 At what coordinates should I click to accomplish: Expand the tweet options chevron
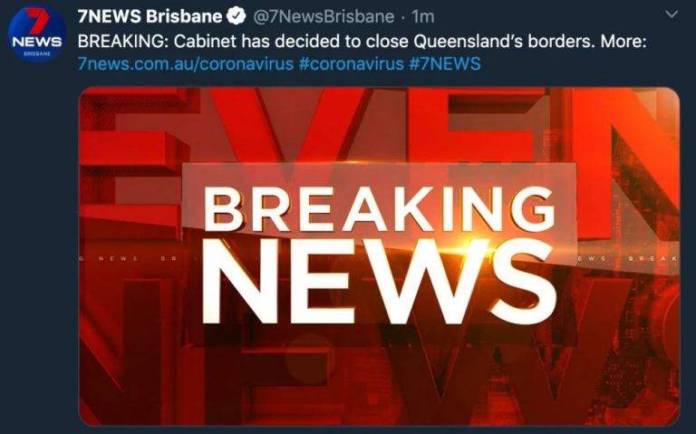pyautogui.click(x=672, y=14)
